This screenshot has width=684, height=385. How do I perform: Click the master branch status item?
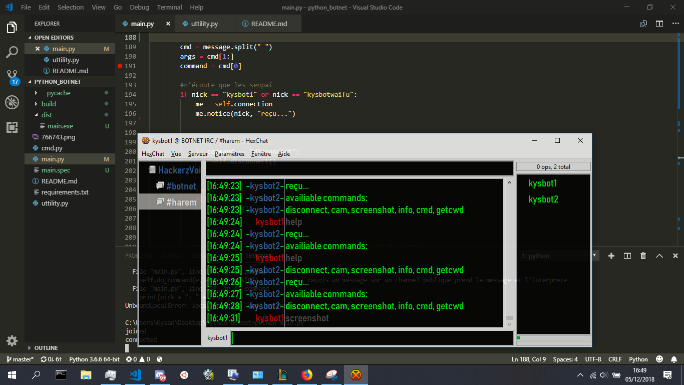[x=20, y=359]
